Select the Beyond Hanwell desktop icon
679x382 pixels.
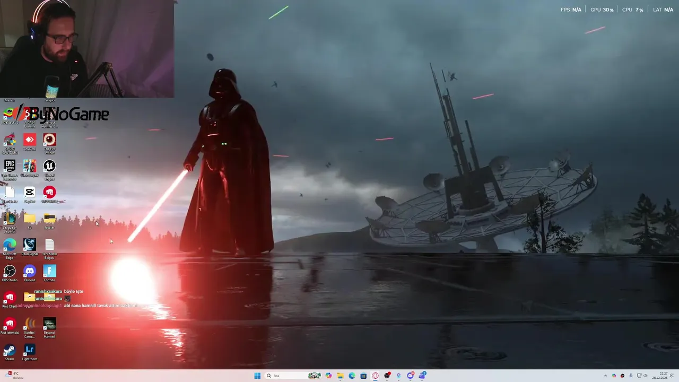tap(49, 328)
